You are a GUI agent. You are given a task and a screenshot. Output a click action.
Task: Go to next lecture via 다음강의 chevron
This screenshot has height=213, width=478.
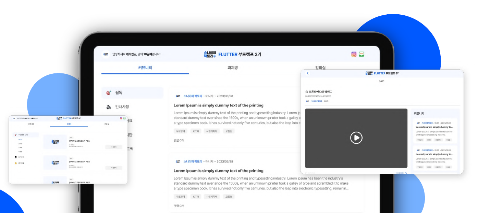coord(406,173)
